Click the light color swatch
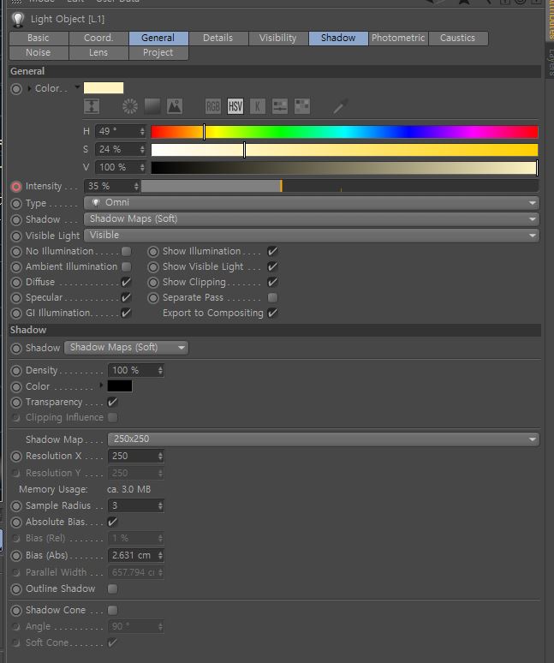Viewport: 554px width, 663px height. pyautogui.click(x=104, y=88)
